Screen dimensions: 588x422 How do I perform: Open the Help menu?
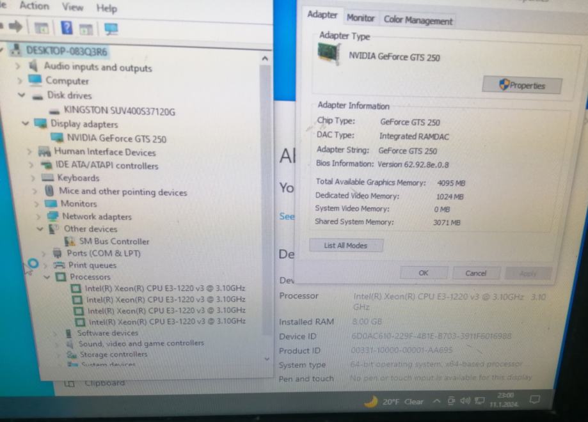(106, 8)
